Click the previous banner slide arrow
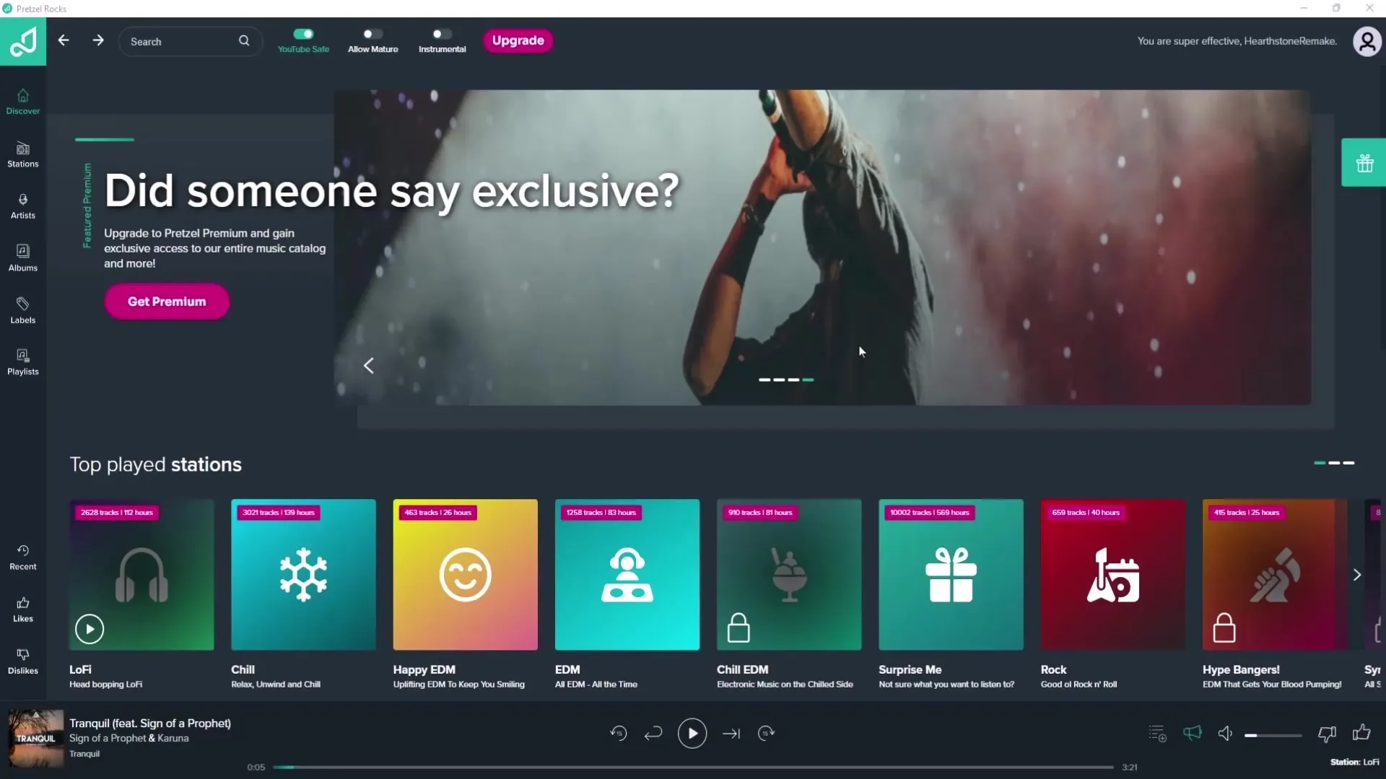This screenshot has height=779, width=1386. point(367,365)
